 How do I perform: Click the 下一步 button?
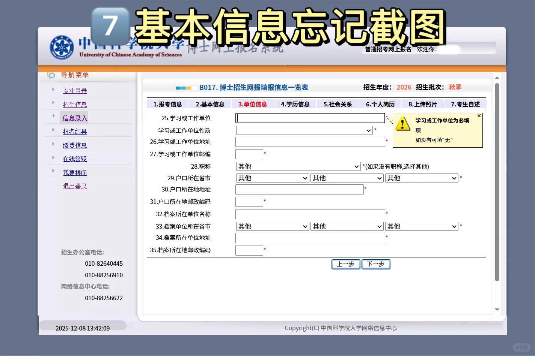(375, 264)
